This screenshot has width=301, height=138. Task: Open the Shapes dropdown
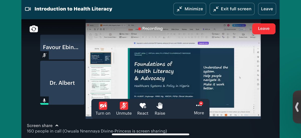pyautogui.click(x=216, y=34)
